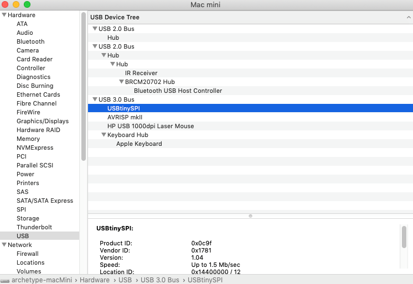The height and width of the screenshot is (284, 413).
Task: Select Locations under Network
Action: click(30, 262)
